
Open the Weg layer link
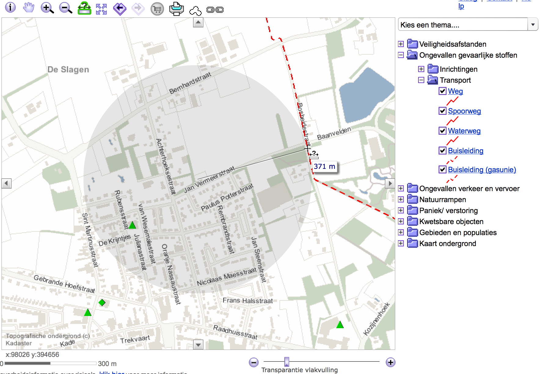(x=455, y=91)
